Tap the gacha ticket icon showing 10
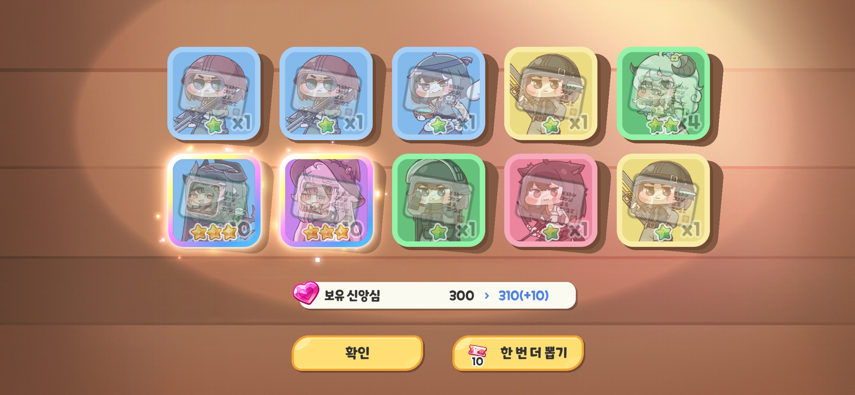 (478, 355)
